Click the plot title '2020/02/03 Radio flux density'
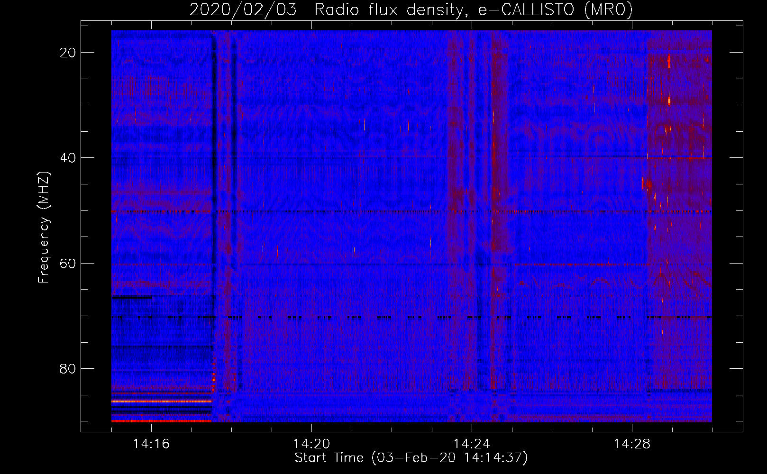 [x=411, y=9]
